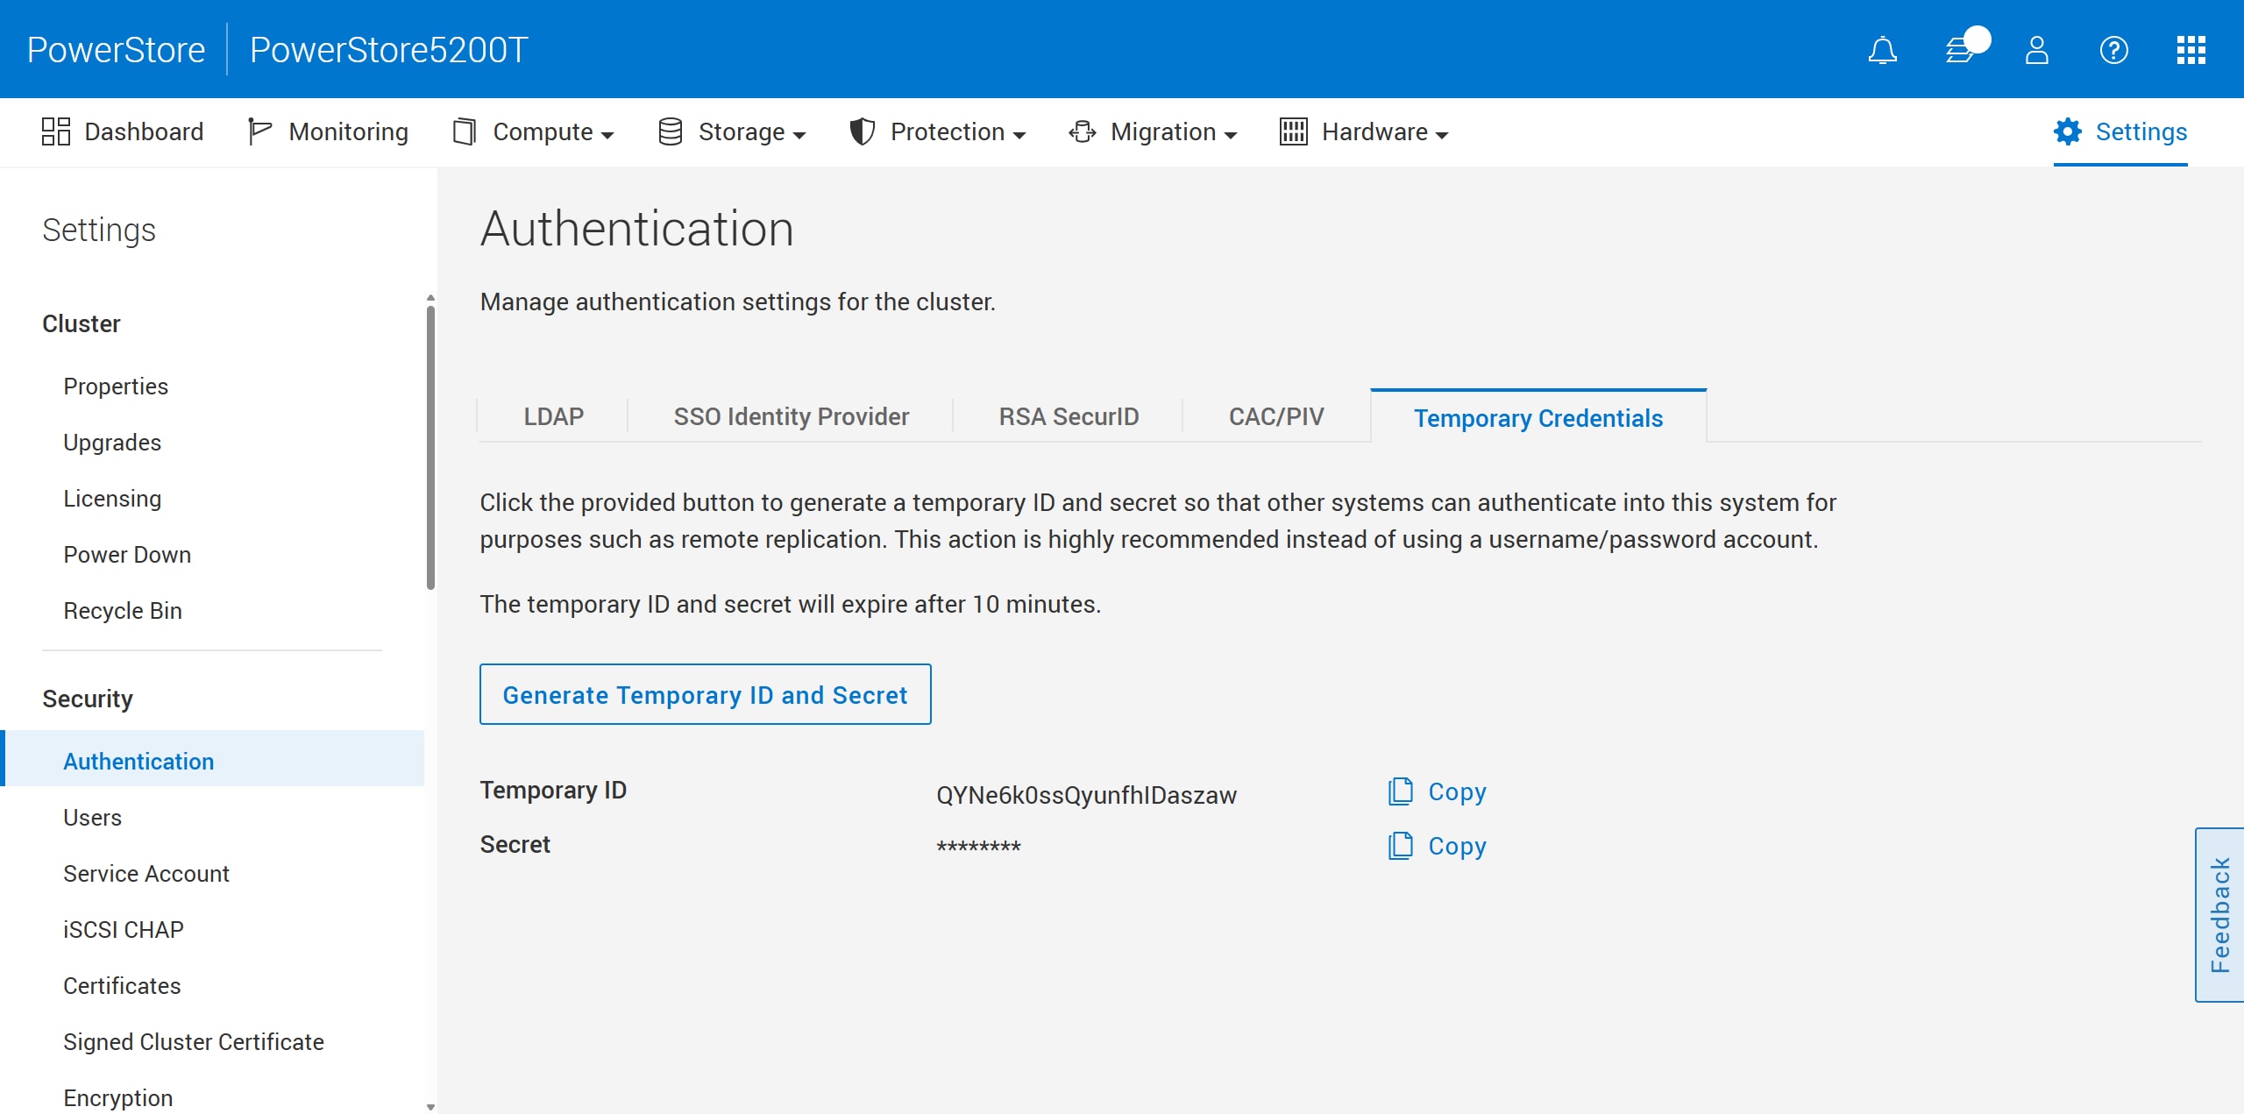Open Properties under Cluster
The width and height of the screenshot is (2244, 1114).
pyautogui.click(x=116, y=387)
